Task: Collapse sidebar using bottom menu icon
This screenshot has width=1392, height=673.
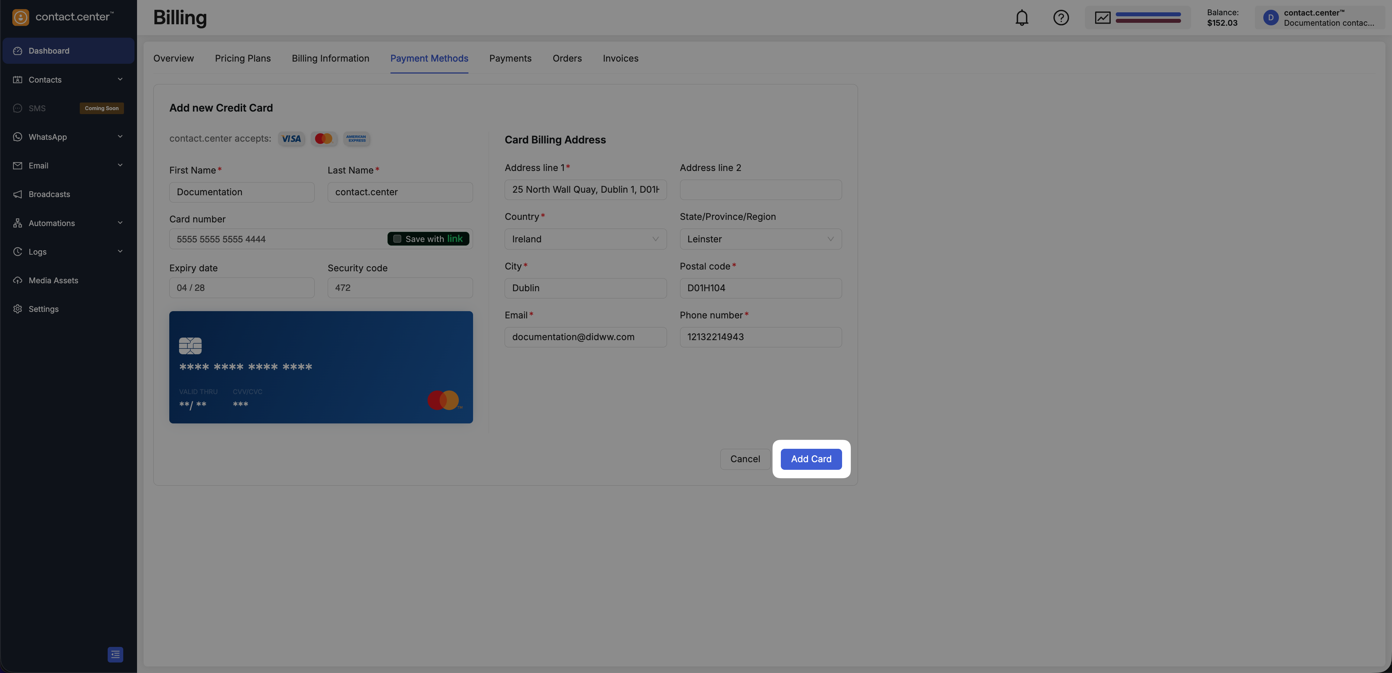Action: tap(115, 654)
